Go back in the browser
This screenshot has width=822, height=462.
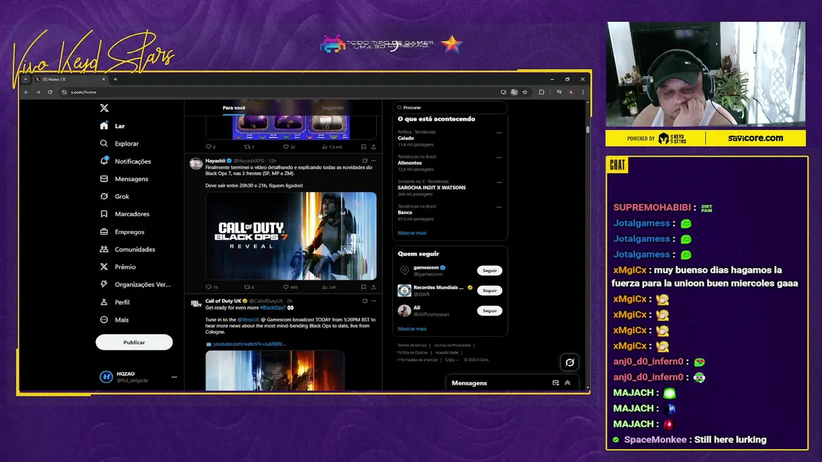(26, 92)
